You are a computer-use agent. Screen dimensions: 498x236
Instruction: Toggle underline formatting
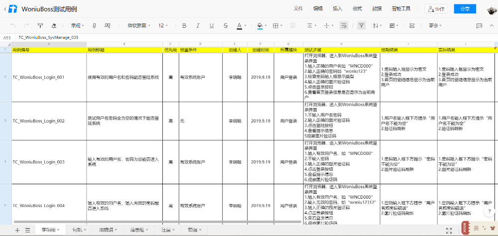(212, 26)
